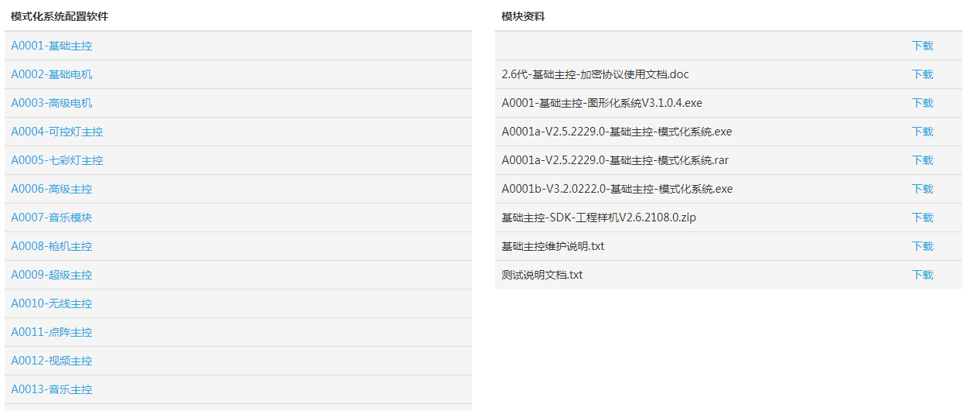Screen dimensions: 974x411
Task: Open the A0001-基础主控 module link
Action: coord(51,46)
